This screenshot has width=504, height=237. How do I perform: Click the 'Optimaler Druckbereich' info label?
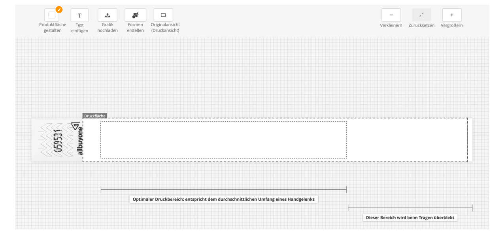click(223, 199)
